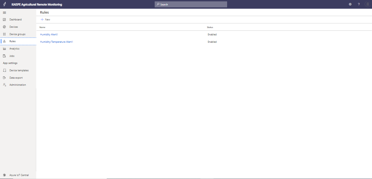Open settings using the gear icon
The width and height of the screenshot is (372, 179).
tap(350, 4)
